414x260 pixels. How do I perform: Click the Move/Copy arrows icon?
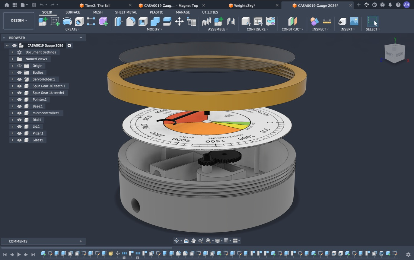[179, 21]
